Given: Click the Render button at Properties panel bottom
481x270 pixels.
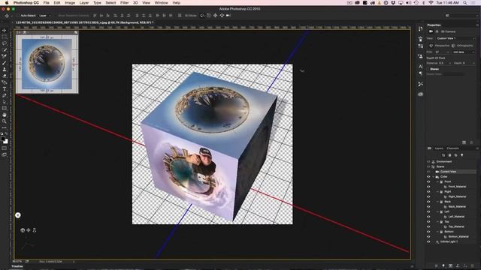Looking at the screenshot, I should pyautogui.click(x=464, y=142).
